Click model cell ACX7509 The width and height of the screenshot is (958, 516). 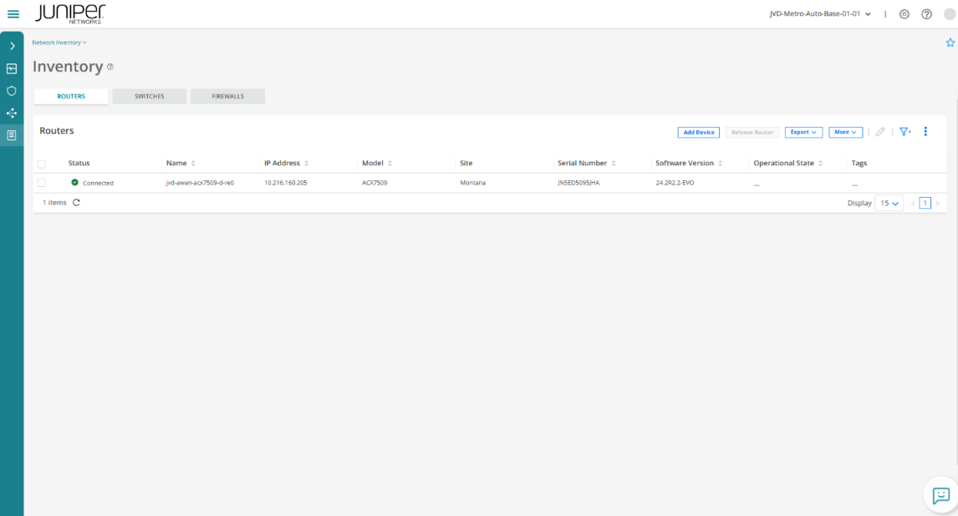(x=375, y=183)
